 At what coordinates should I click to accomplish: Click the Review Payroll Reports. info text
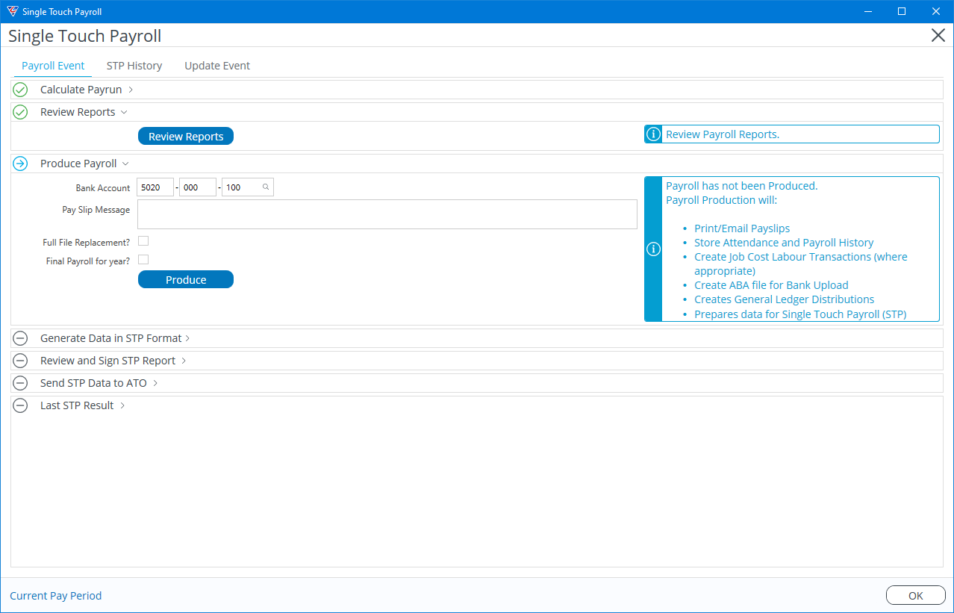tap(723, 134)
